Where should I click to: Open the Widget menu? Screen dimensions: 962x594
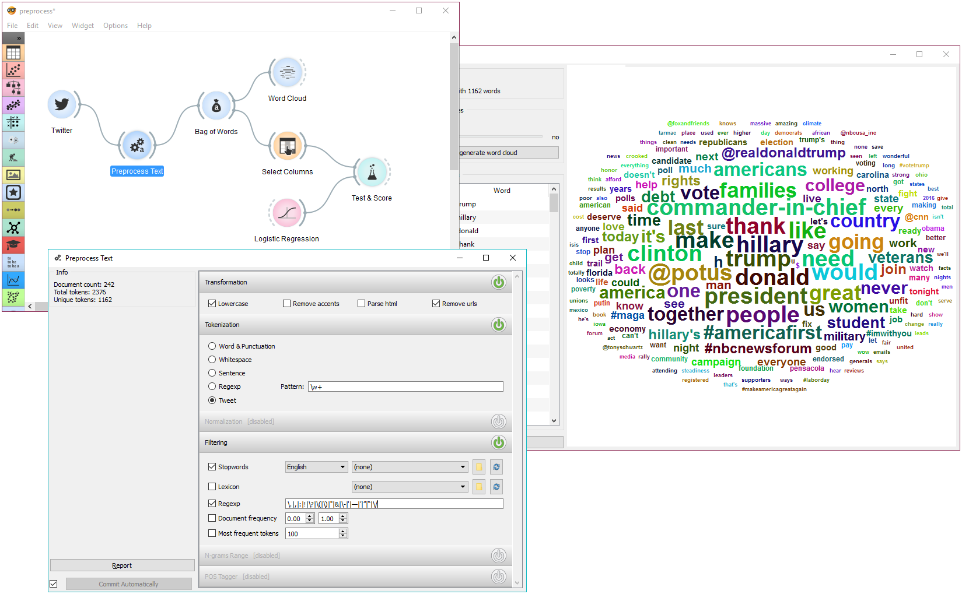point(82,26)
